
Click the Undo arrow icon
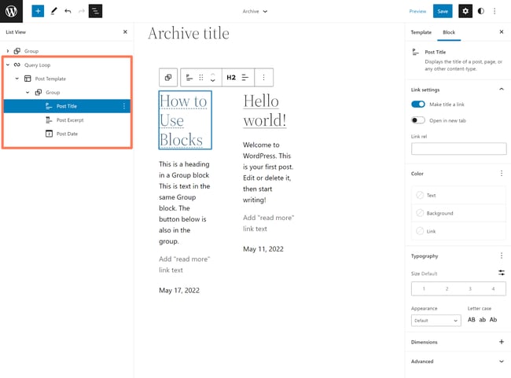pyautogui.click(x=68, y=11)
